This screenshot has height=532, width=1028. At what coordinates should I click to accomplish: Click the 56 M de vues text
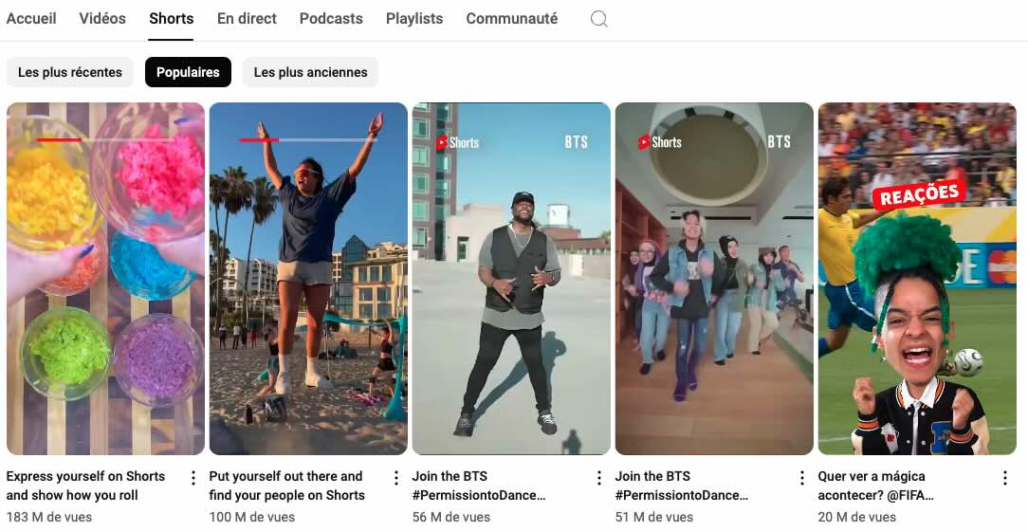click(451, 517)
